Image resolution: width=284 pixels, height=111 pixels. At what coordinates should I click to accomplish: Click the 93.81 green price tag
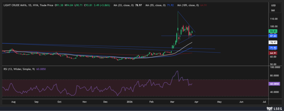pos(273,31)
